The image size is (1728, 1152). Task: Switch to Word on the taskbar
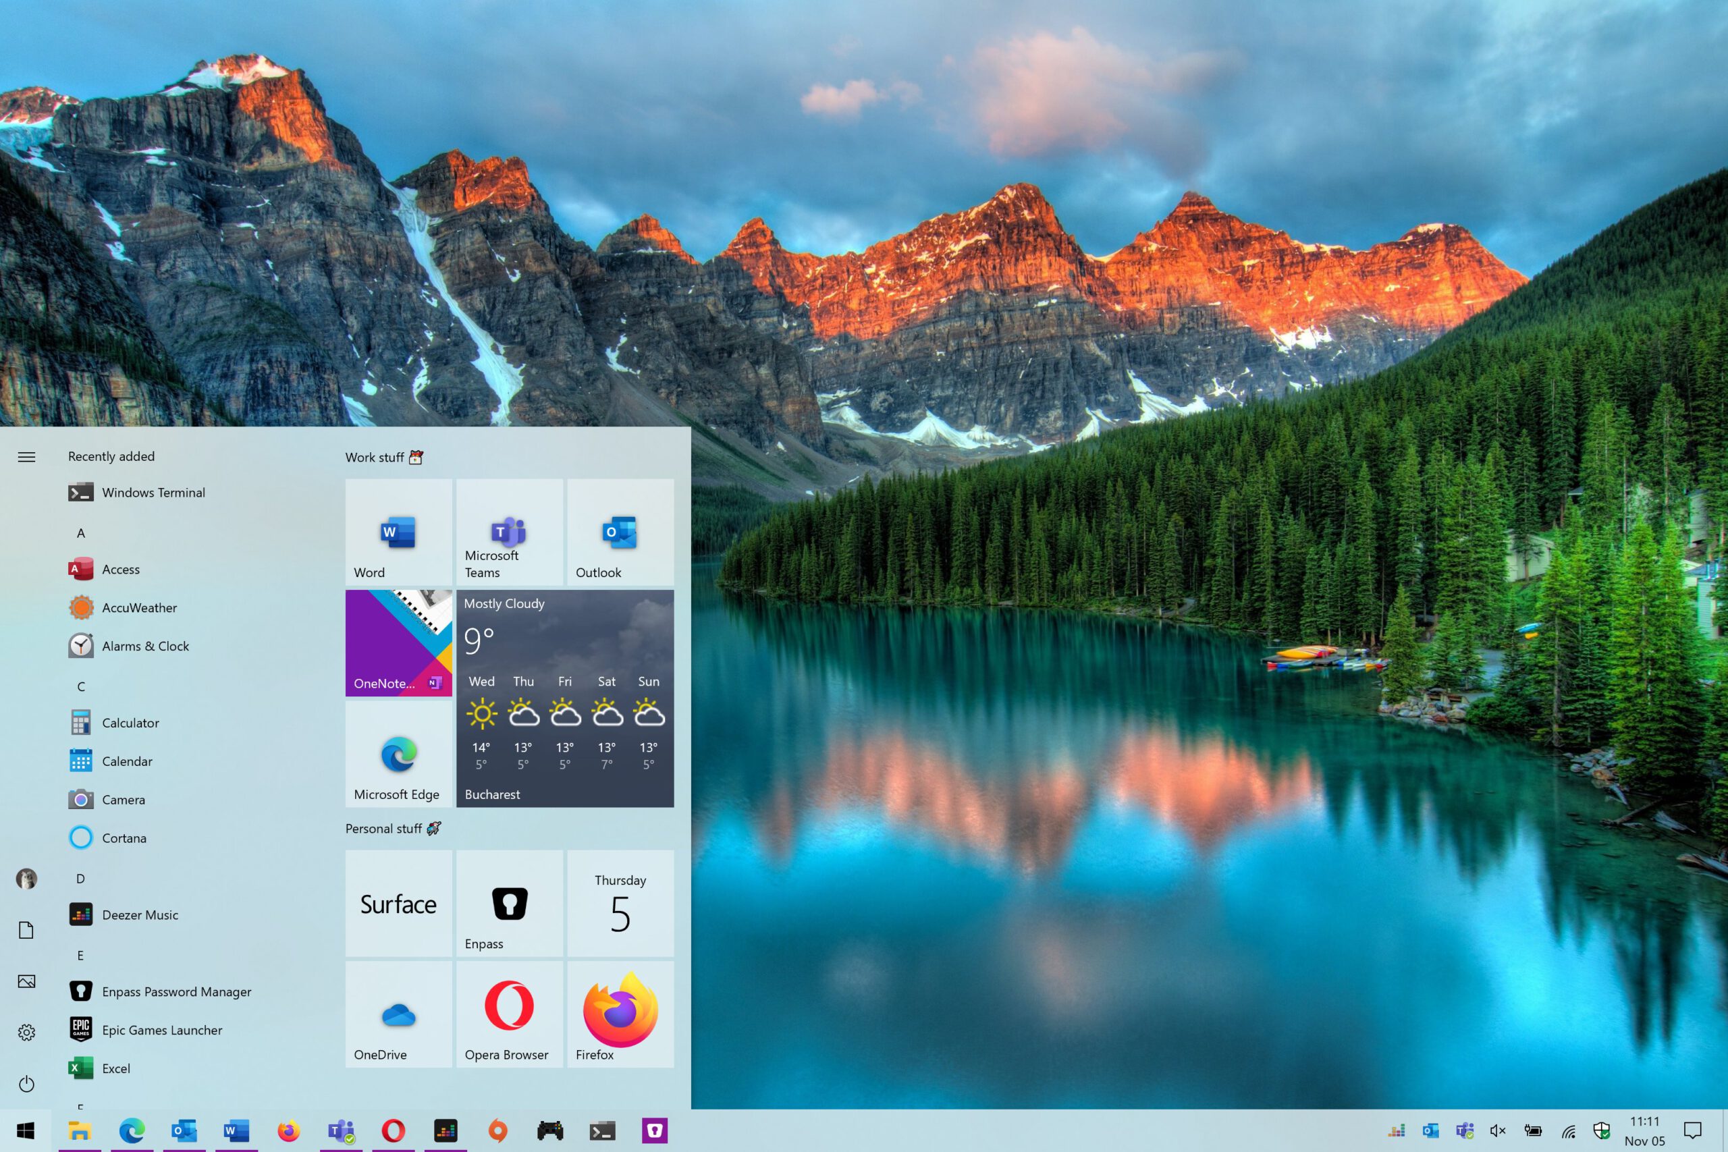pos(236,1130)
